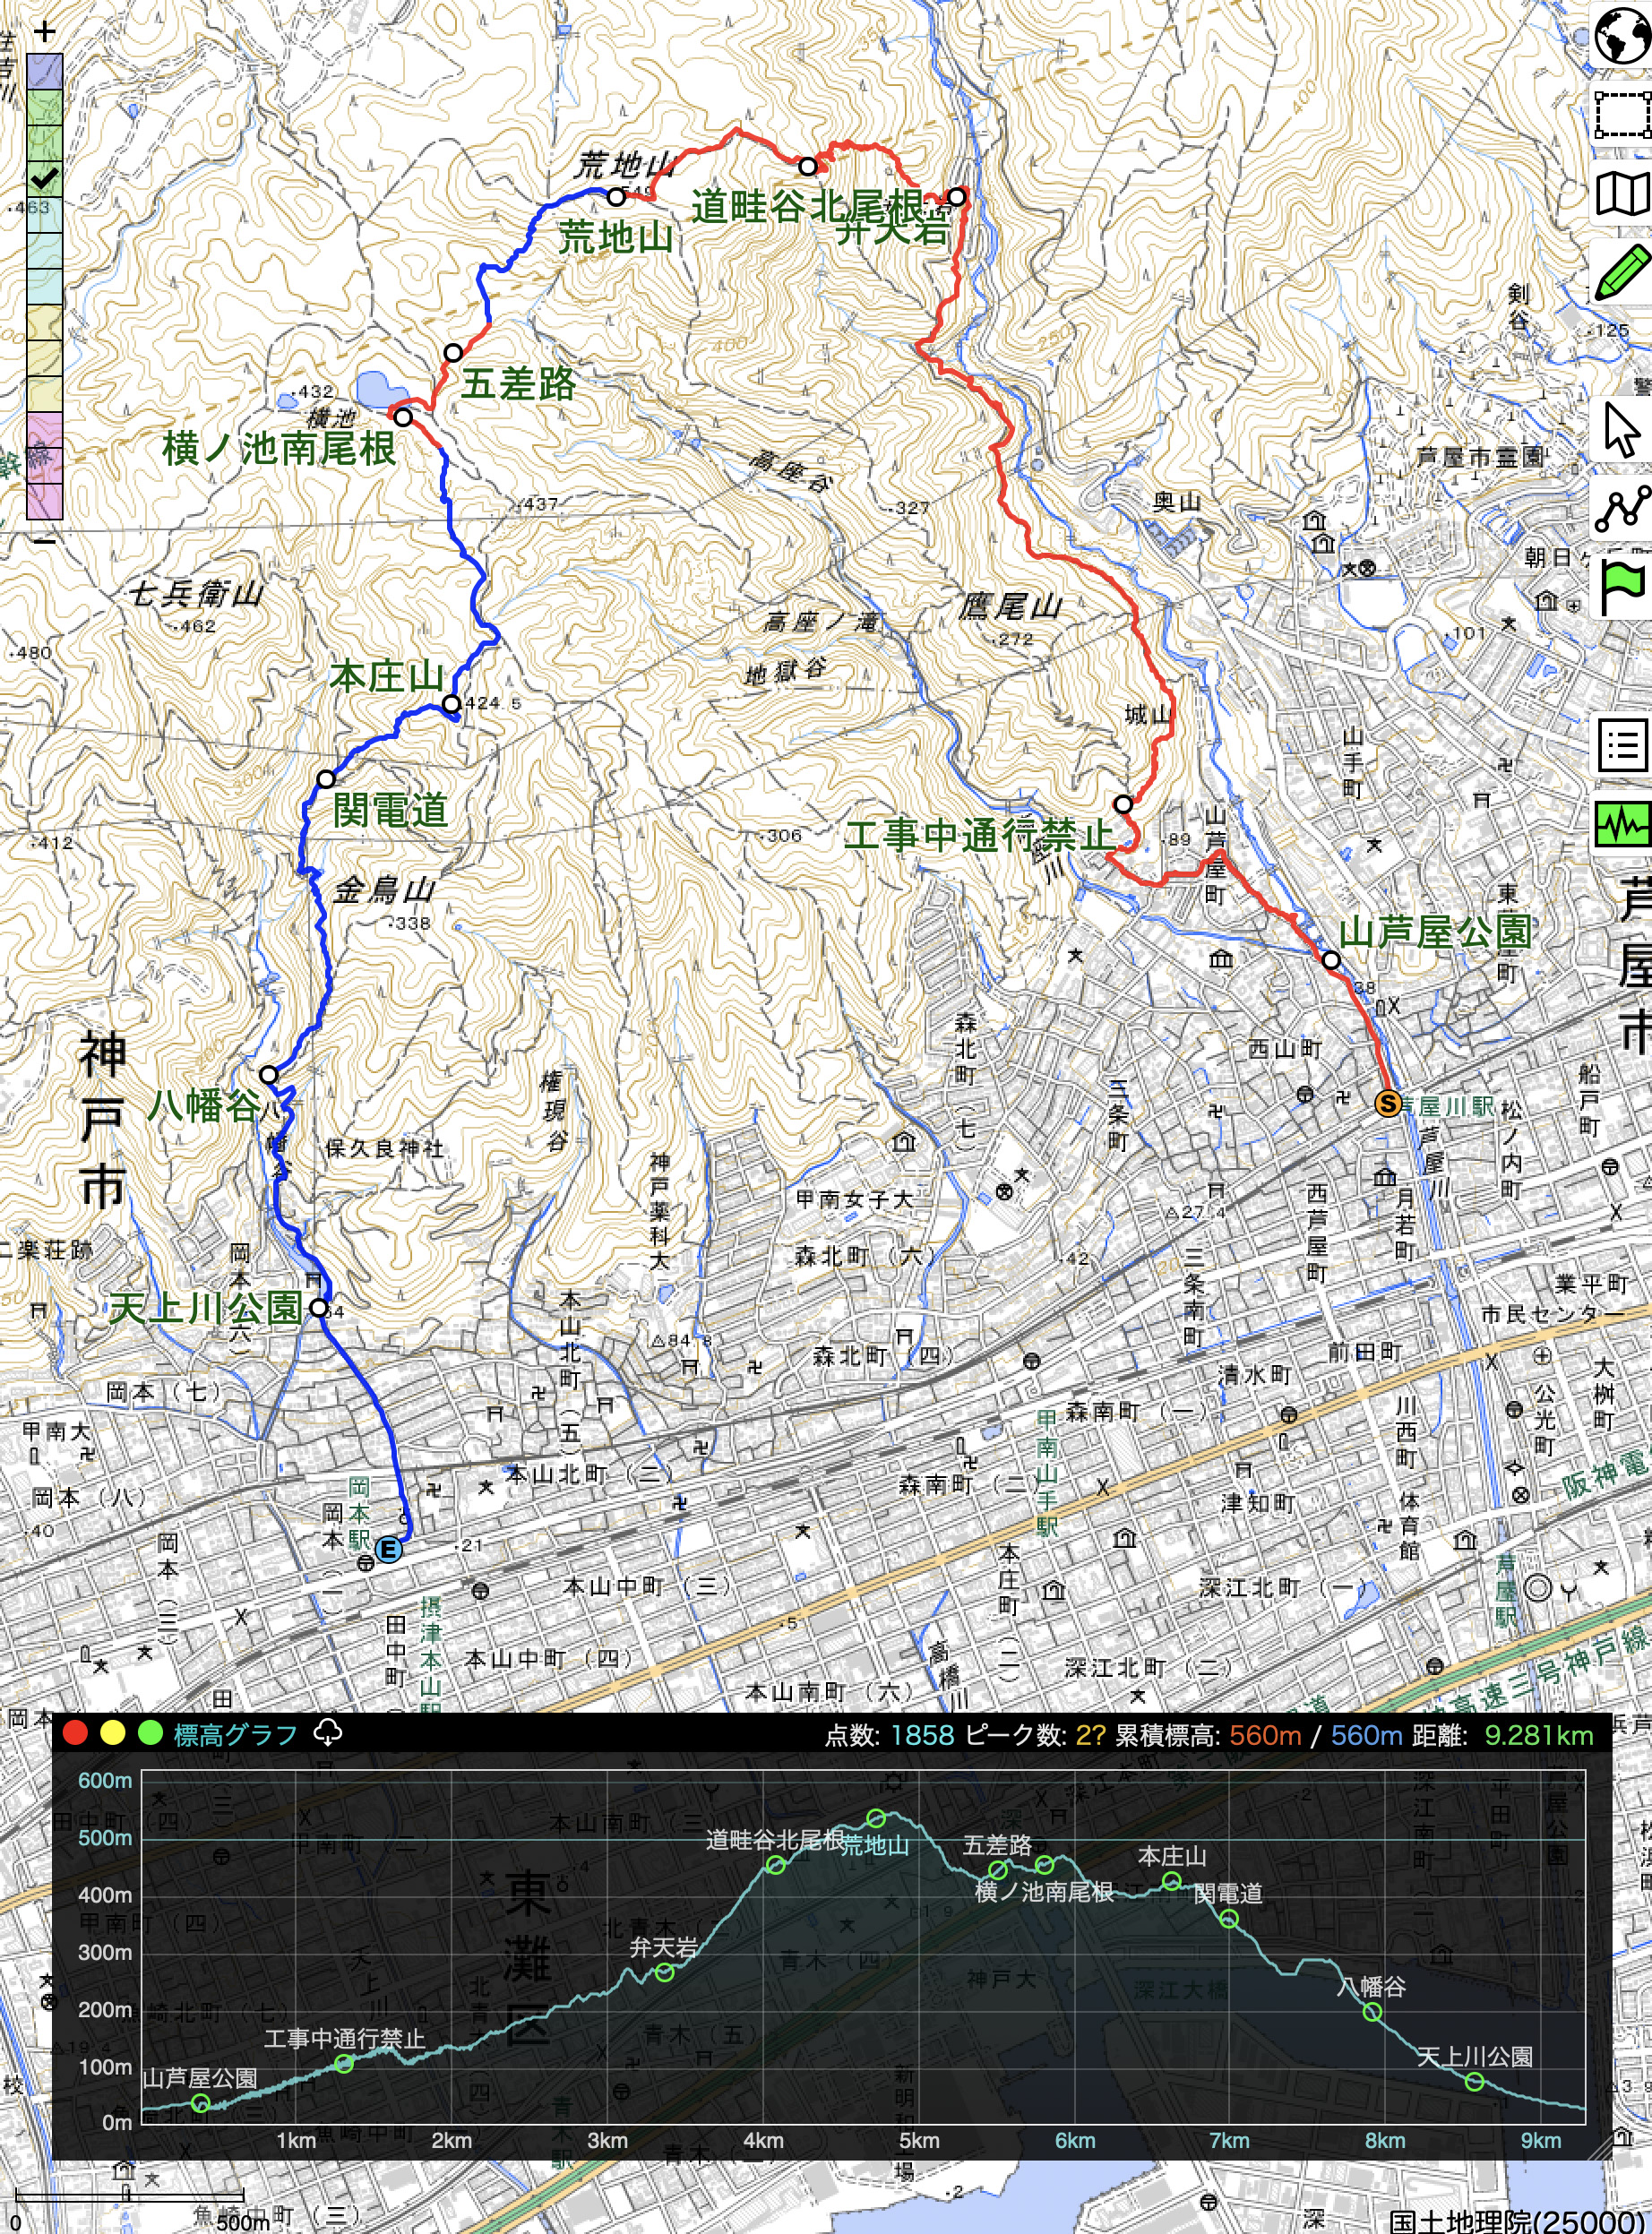Select the checked green zoom level cell
This screenshot has width=1652, height=2234.
click(44, 179)
